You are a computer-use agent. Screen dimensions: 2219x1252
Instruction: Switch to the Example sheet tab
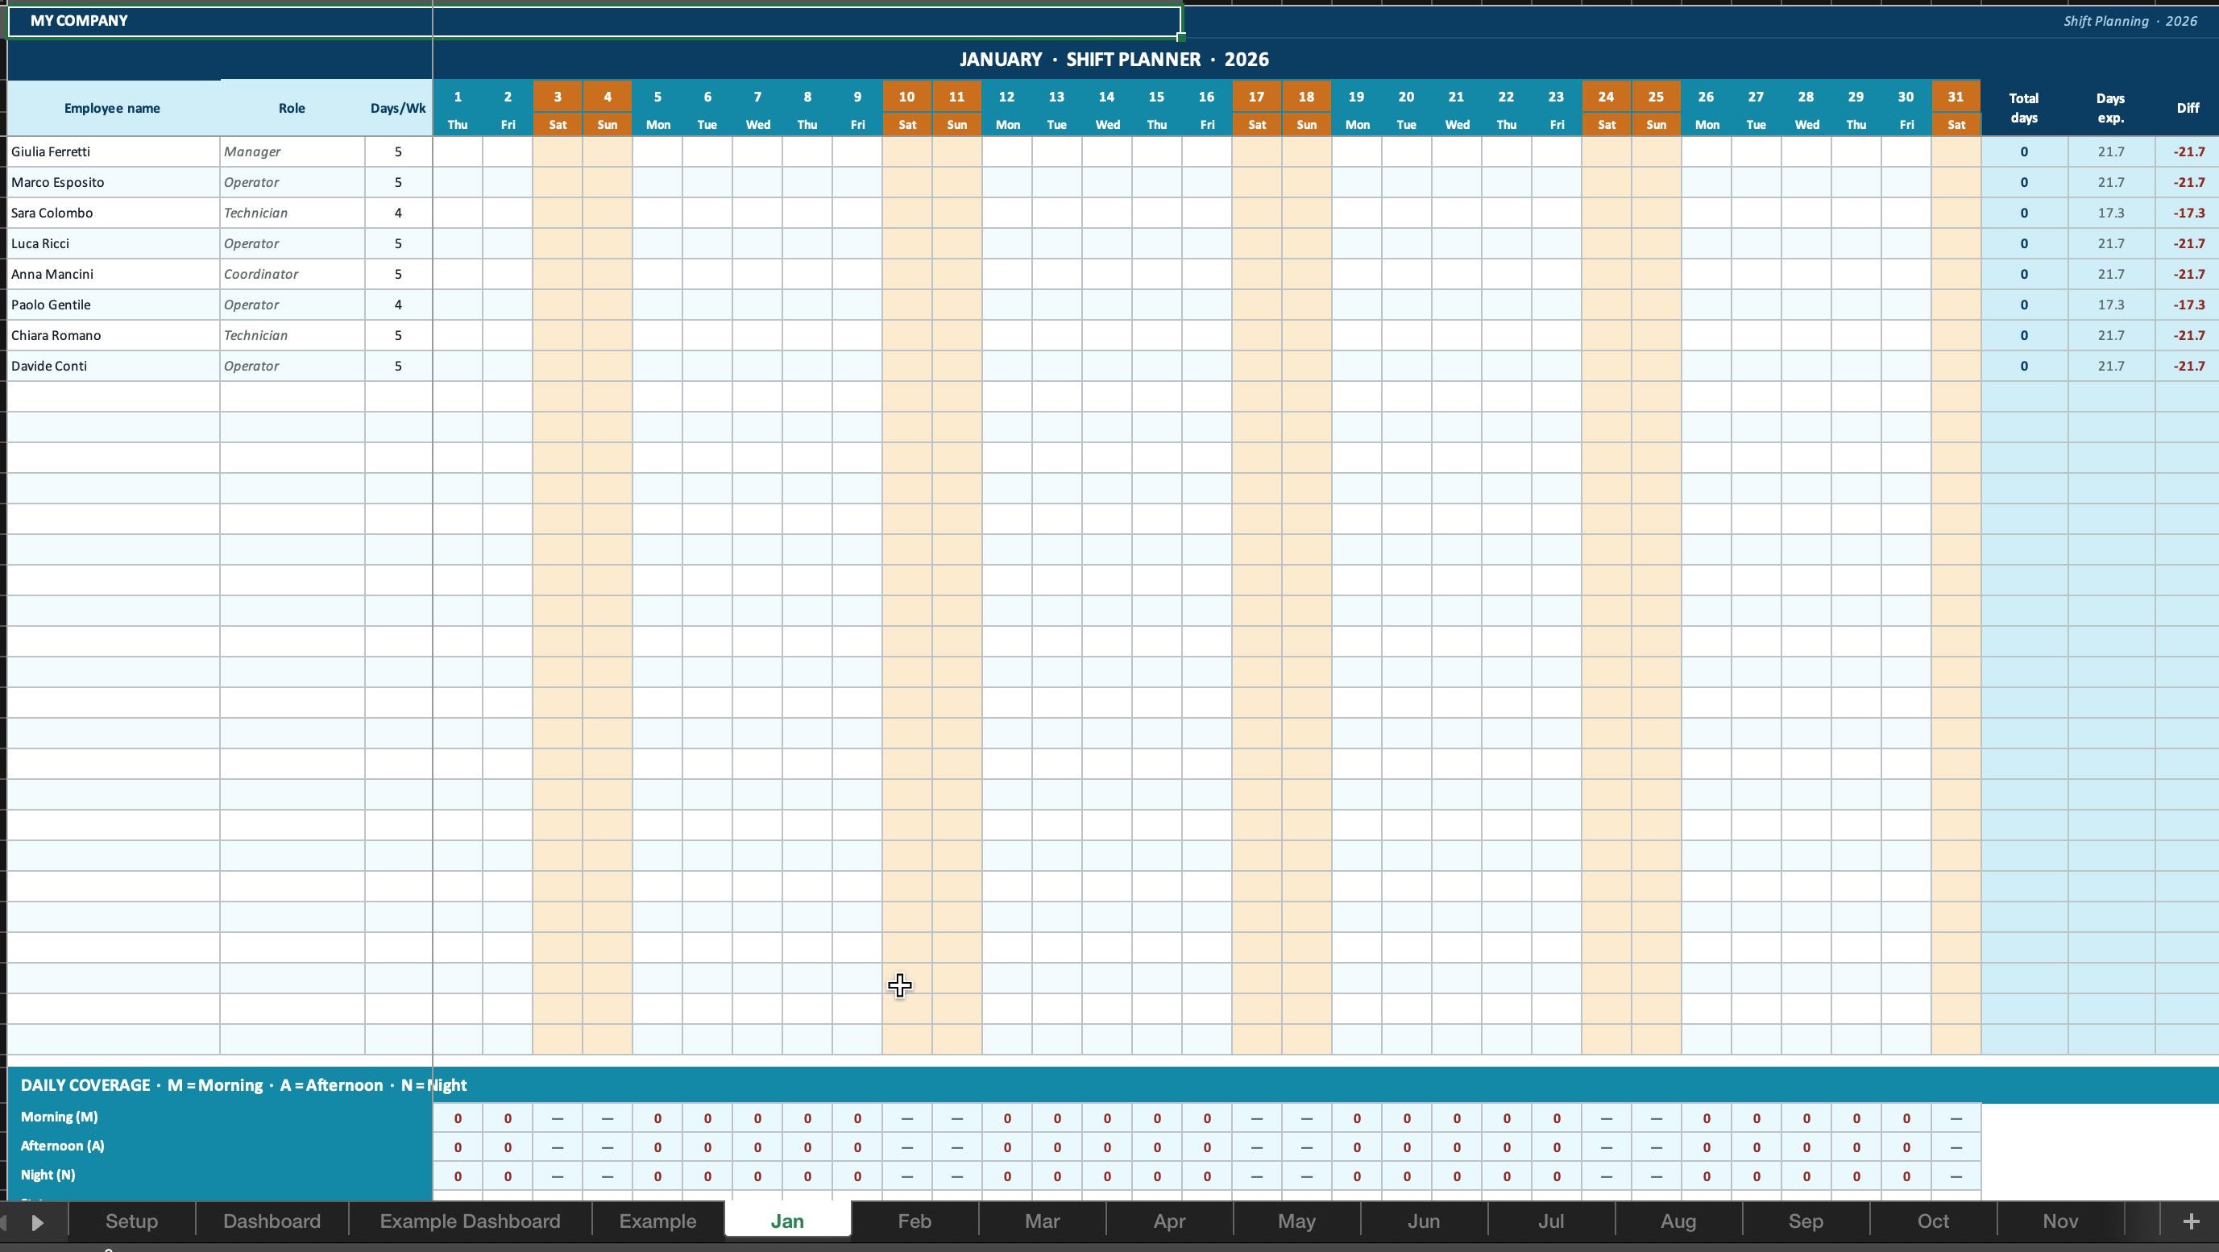pos(658,1221)
